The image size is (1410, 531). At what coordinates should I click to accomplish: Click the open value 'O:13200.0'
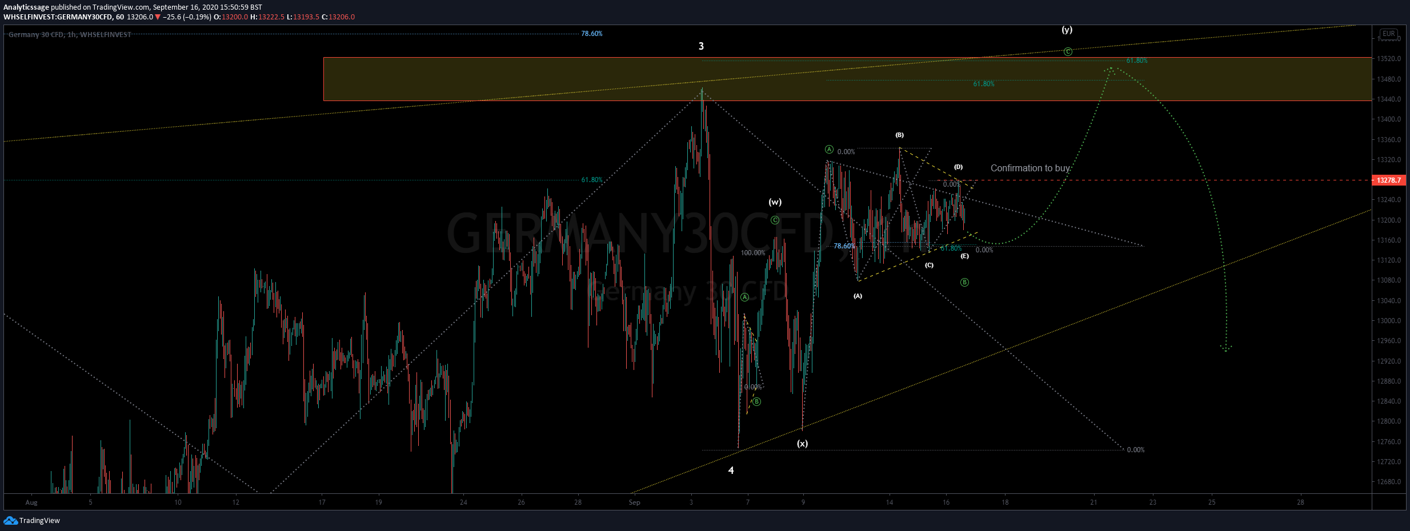pyautogui.click(x=231, y=17)
